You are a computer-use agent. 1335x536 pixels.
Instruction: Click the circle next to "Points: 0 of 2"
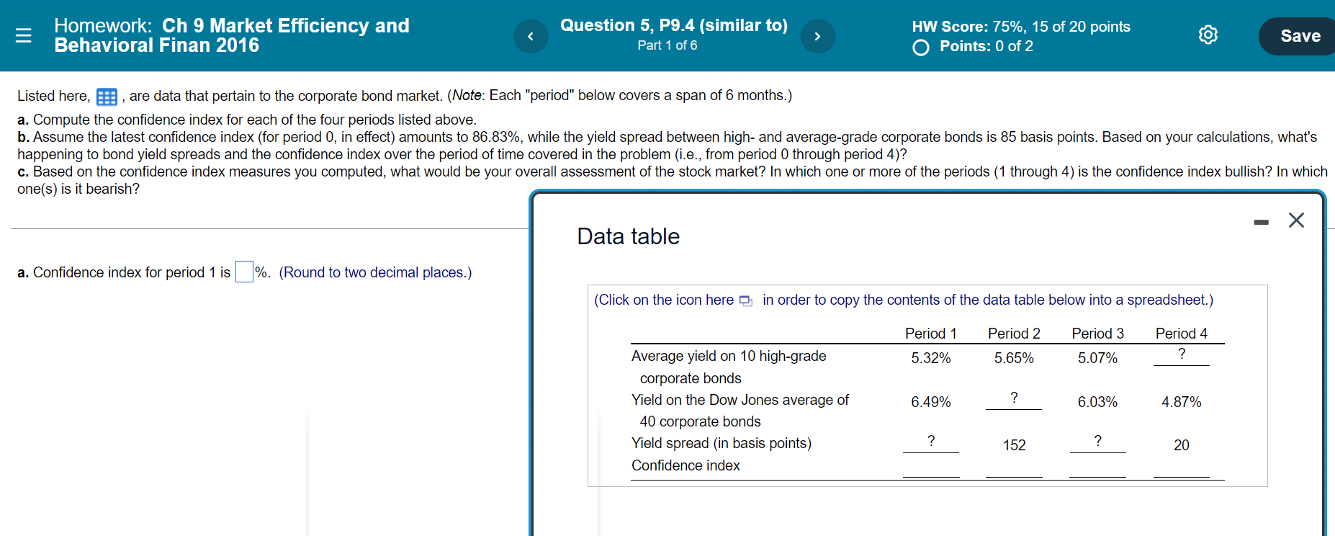click(x=920, y=47)
